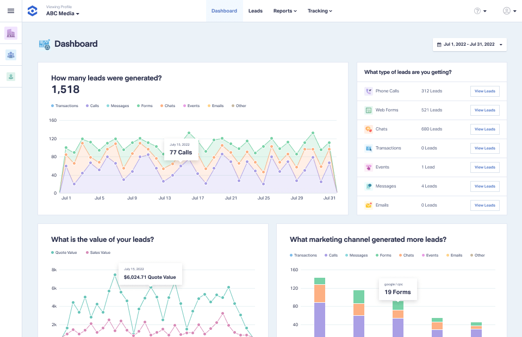Click the '312 Leads' phone calls count
Viewport: 522px width, 337px height.
coord(432,91)
